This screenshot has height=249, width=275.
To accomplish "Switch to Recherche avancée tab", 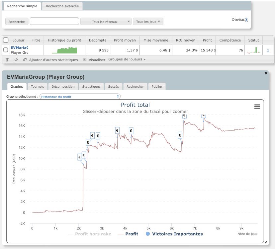I will (62, 6).
